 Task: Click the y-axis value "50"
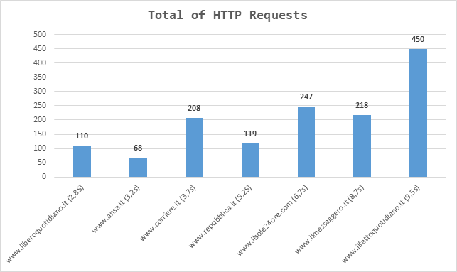coord(42,162)
